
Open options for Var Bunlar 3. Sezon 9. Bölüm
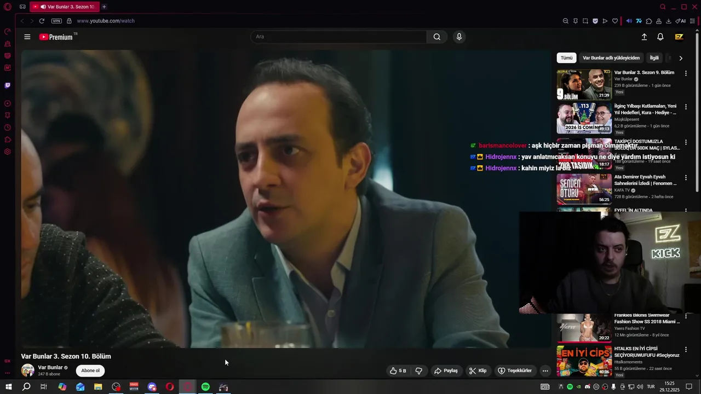click(686, 73)
